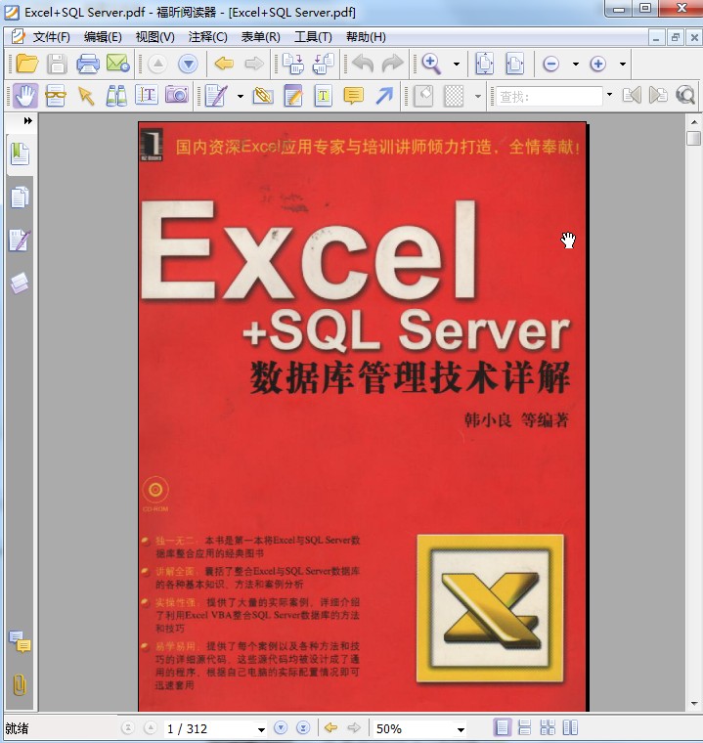Open the attachments paperclip panel
This screenshot has height=743, width=703.
click(x=20, y=684)
